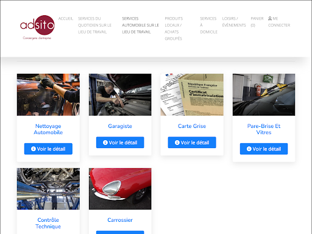Click info icon in Pare-Brise Et Vitres button
The image size is (312, 234).
click(249, 149)
